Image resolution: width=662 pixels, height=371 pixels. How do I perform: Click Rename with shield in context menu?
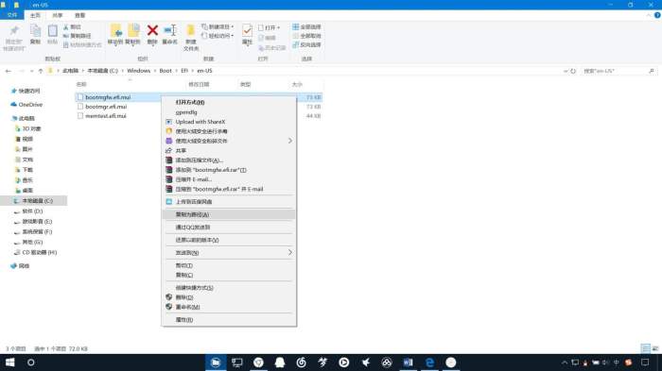[229, 307]
